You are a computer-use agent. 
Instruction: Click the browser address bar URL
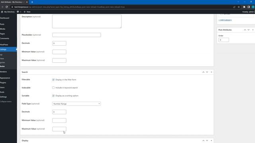click(69, 7)
